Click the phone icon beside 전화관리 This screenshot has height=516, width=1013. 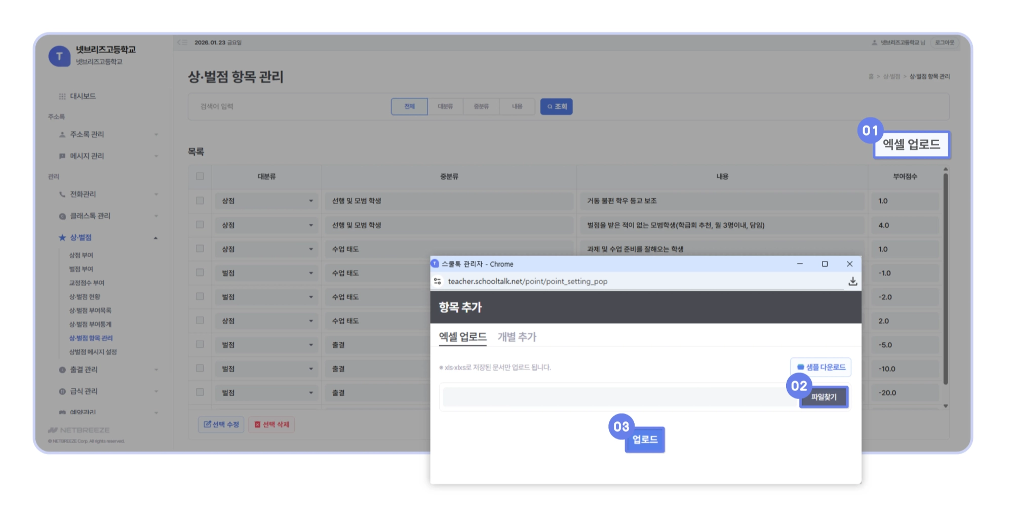coord(62,194)
